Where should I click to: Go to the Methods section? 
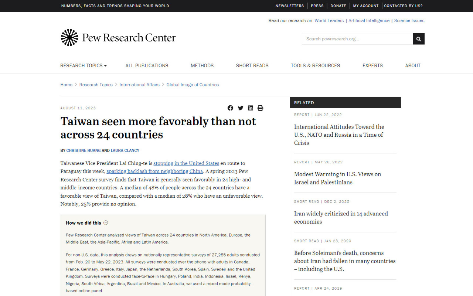(202, 65)
